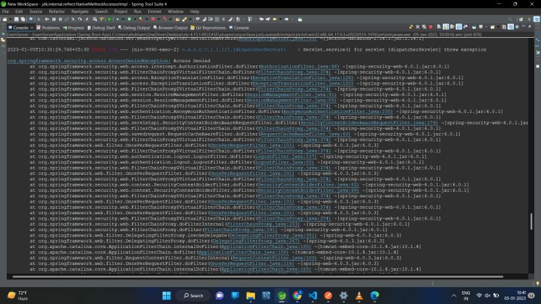
Task: Expand the Run button dropdown arrow
Action: pyautogui.click(x=135, y=20)
